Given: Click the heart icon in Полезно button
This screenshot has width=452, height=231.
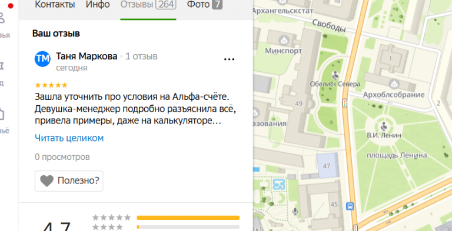Looking at the screenshot, I should (46, 181).
